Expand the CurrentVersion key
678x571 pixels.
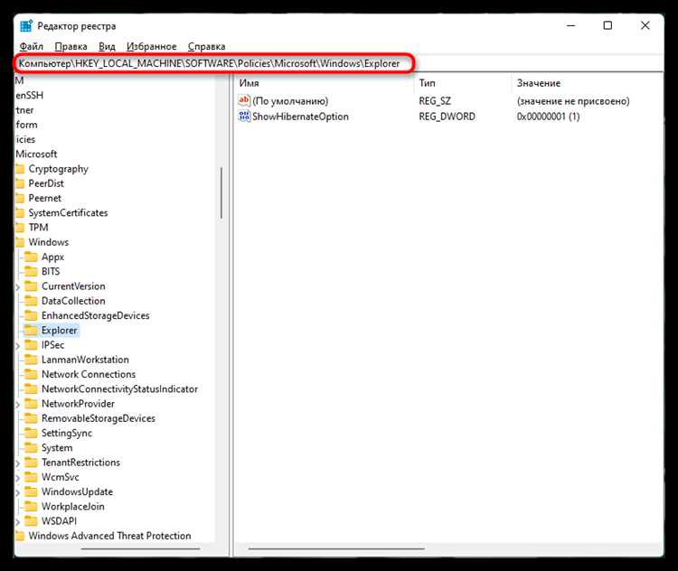(x=18, y=287)
